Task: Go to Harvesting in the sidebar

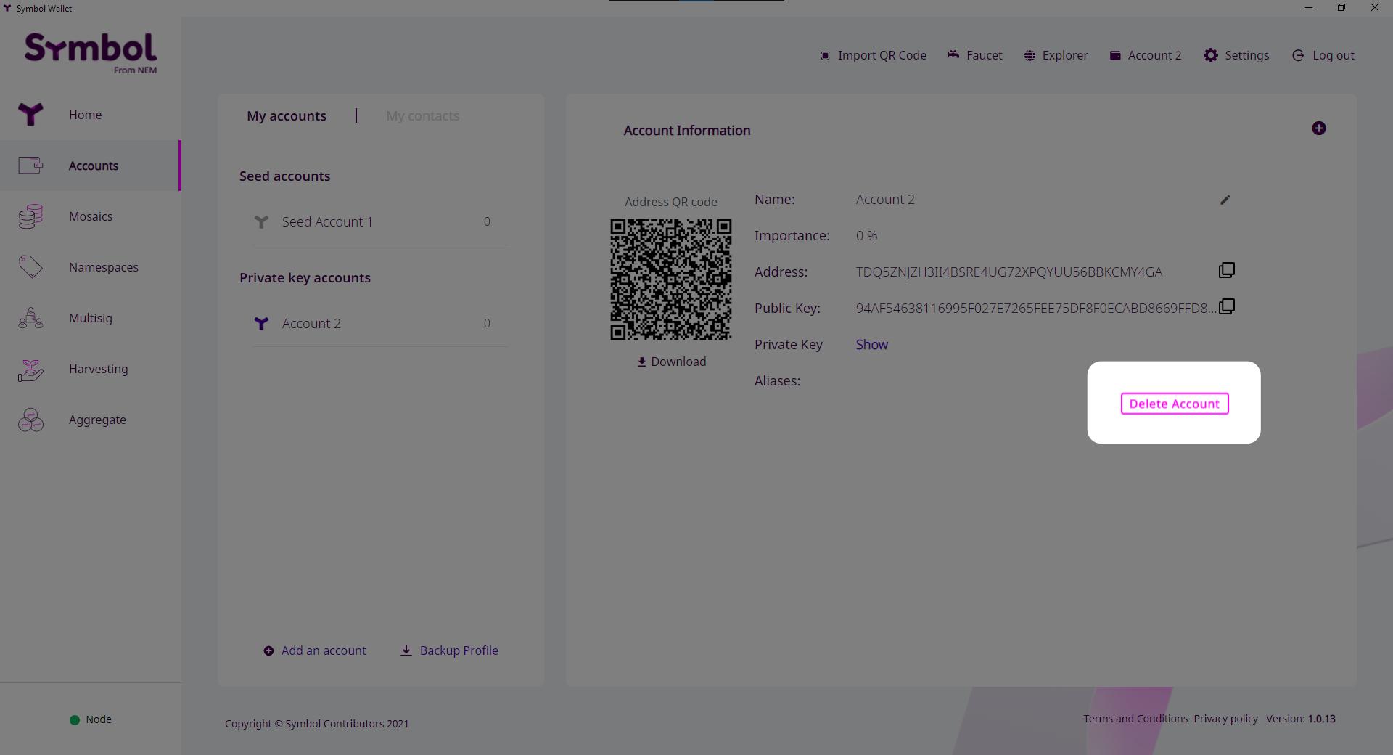Action: [x=98, y=369]
